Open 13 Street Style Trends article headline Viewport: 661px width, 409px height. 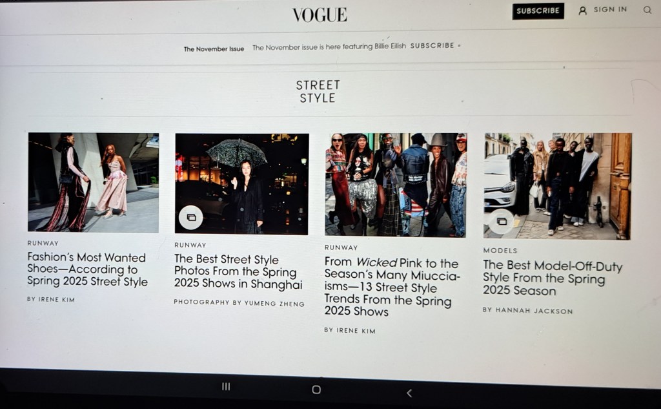[392, 287]
